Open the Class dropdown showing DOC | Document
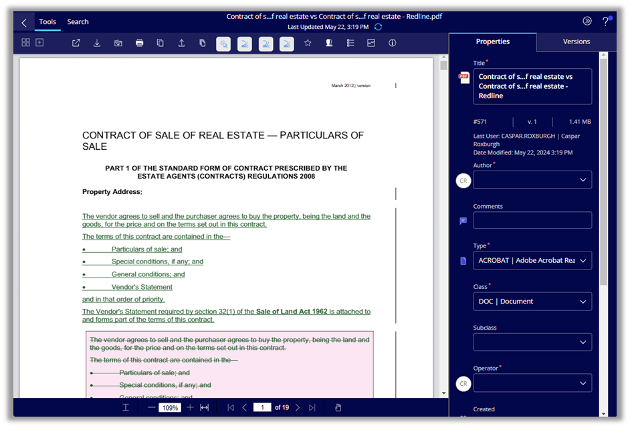This screenshot has width=630, height=428. 532,301
